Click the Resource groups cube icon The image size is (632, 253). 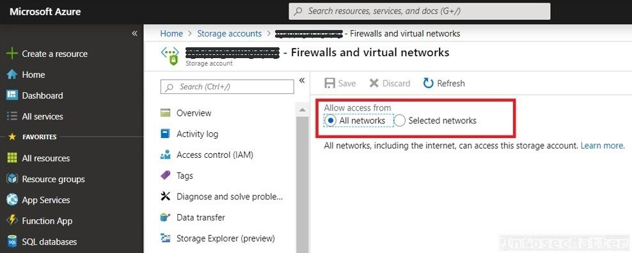[12, 179]
